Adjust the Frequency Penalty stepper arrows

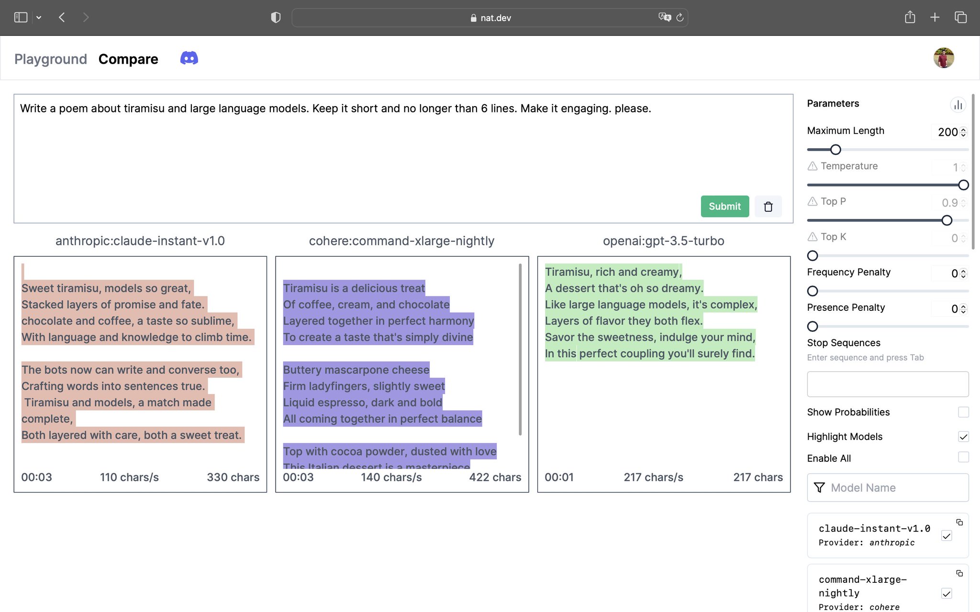963,273
